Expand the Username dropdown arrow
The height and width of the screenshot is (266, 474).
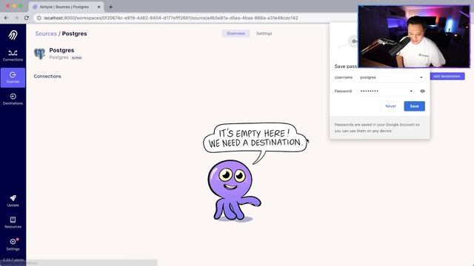pos(421,78)
